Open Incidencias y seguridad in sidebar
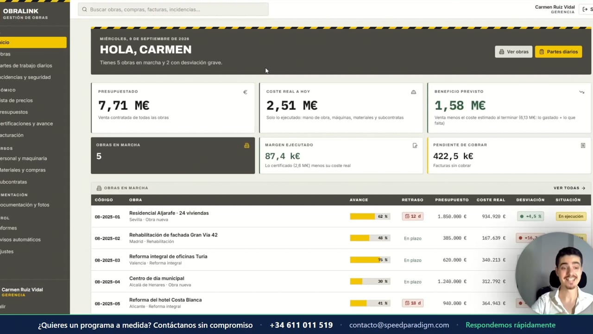This screenshot has height=334, width=593. tap(25, 77)
